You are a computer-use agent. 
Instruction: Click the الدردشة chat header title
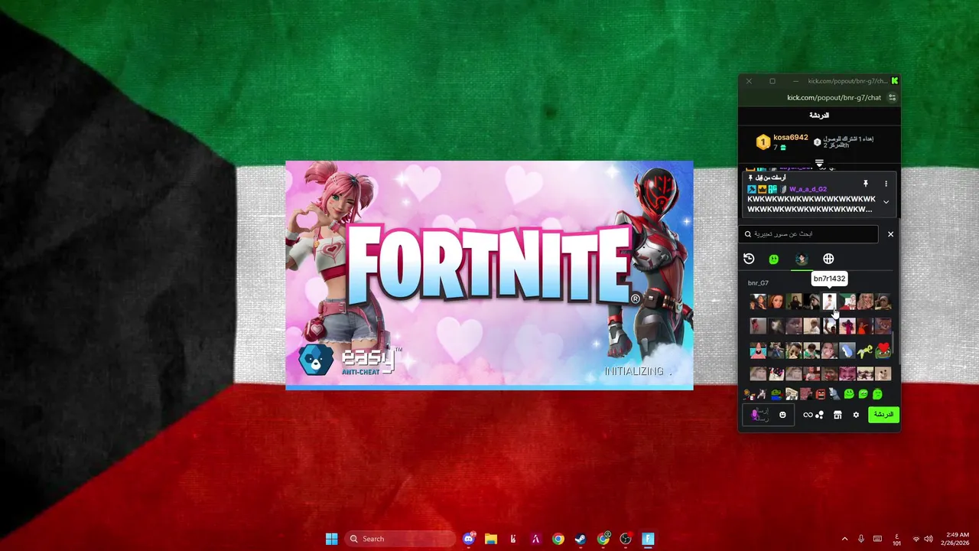coord(819,116)
